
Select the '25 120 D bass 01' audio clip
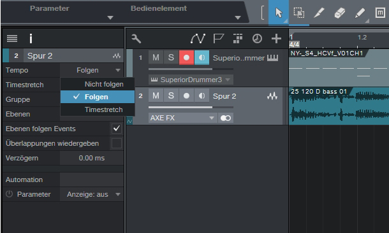pos(339,106)
